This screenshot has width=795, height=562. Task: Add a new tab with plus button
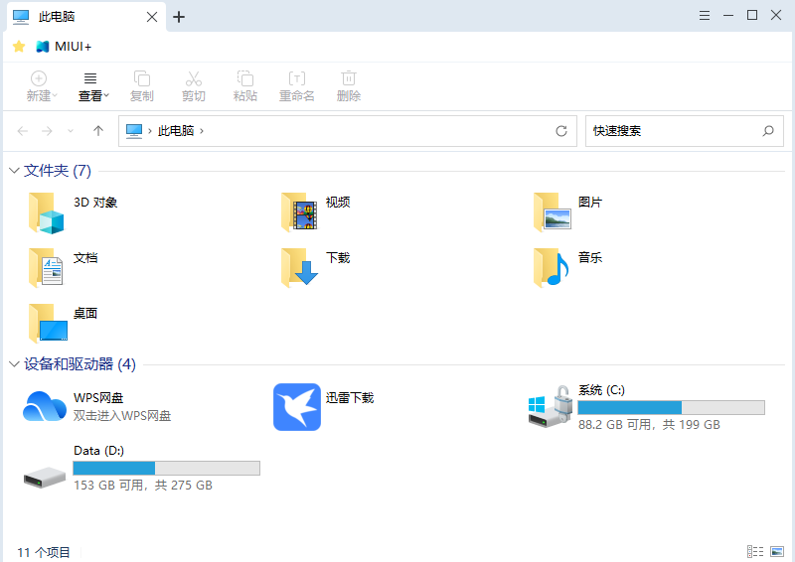pos(179,17)
